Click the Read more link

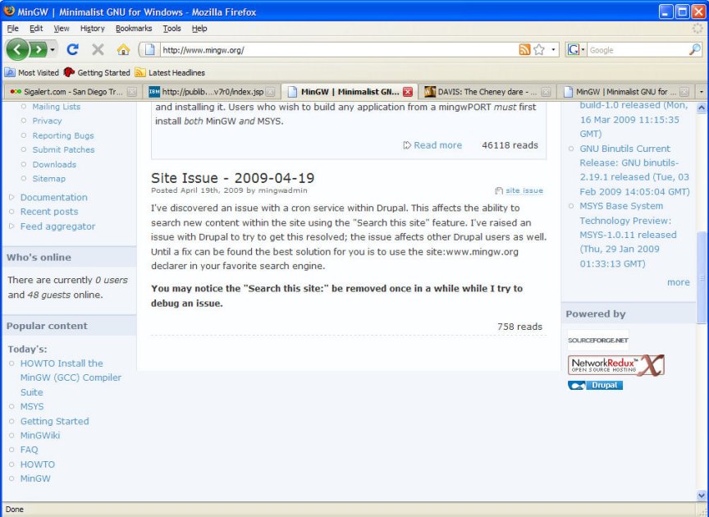coord(437,145)
